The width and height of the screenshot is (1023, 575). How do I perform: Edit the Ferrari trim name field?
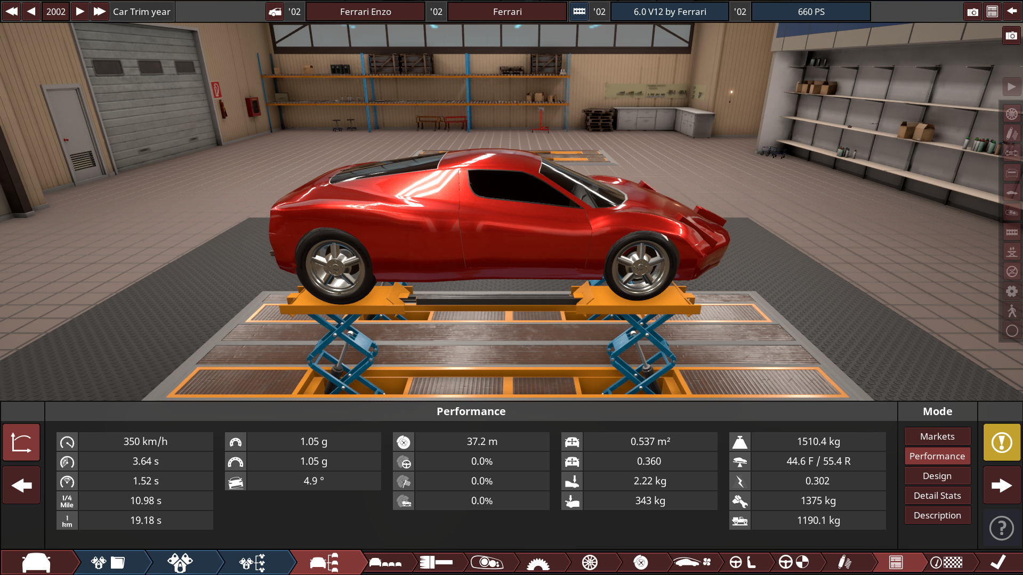coord(508,11)
